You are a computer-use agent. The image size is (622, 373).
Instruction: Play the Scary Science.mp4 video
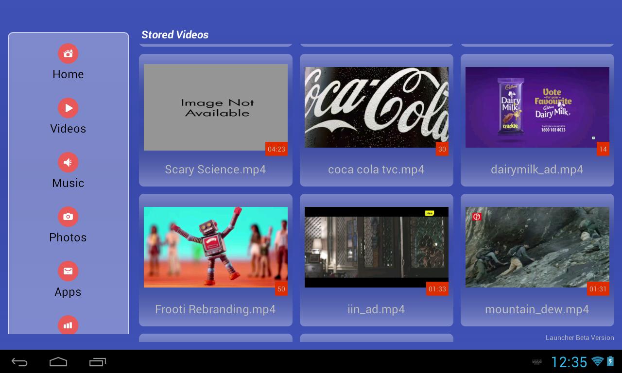click(215, 107)
